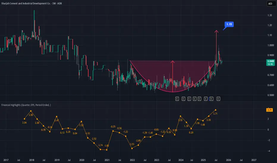Screen dimensions: 277x163
Task: Click the 2017 label on time axis
Action: [x=6, y=160]
